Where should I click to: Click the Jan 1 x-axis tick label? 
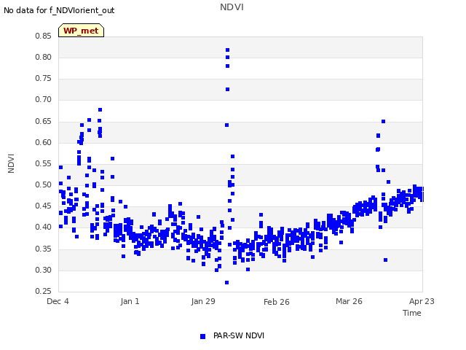130,301
